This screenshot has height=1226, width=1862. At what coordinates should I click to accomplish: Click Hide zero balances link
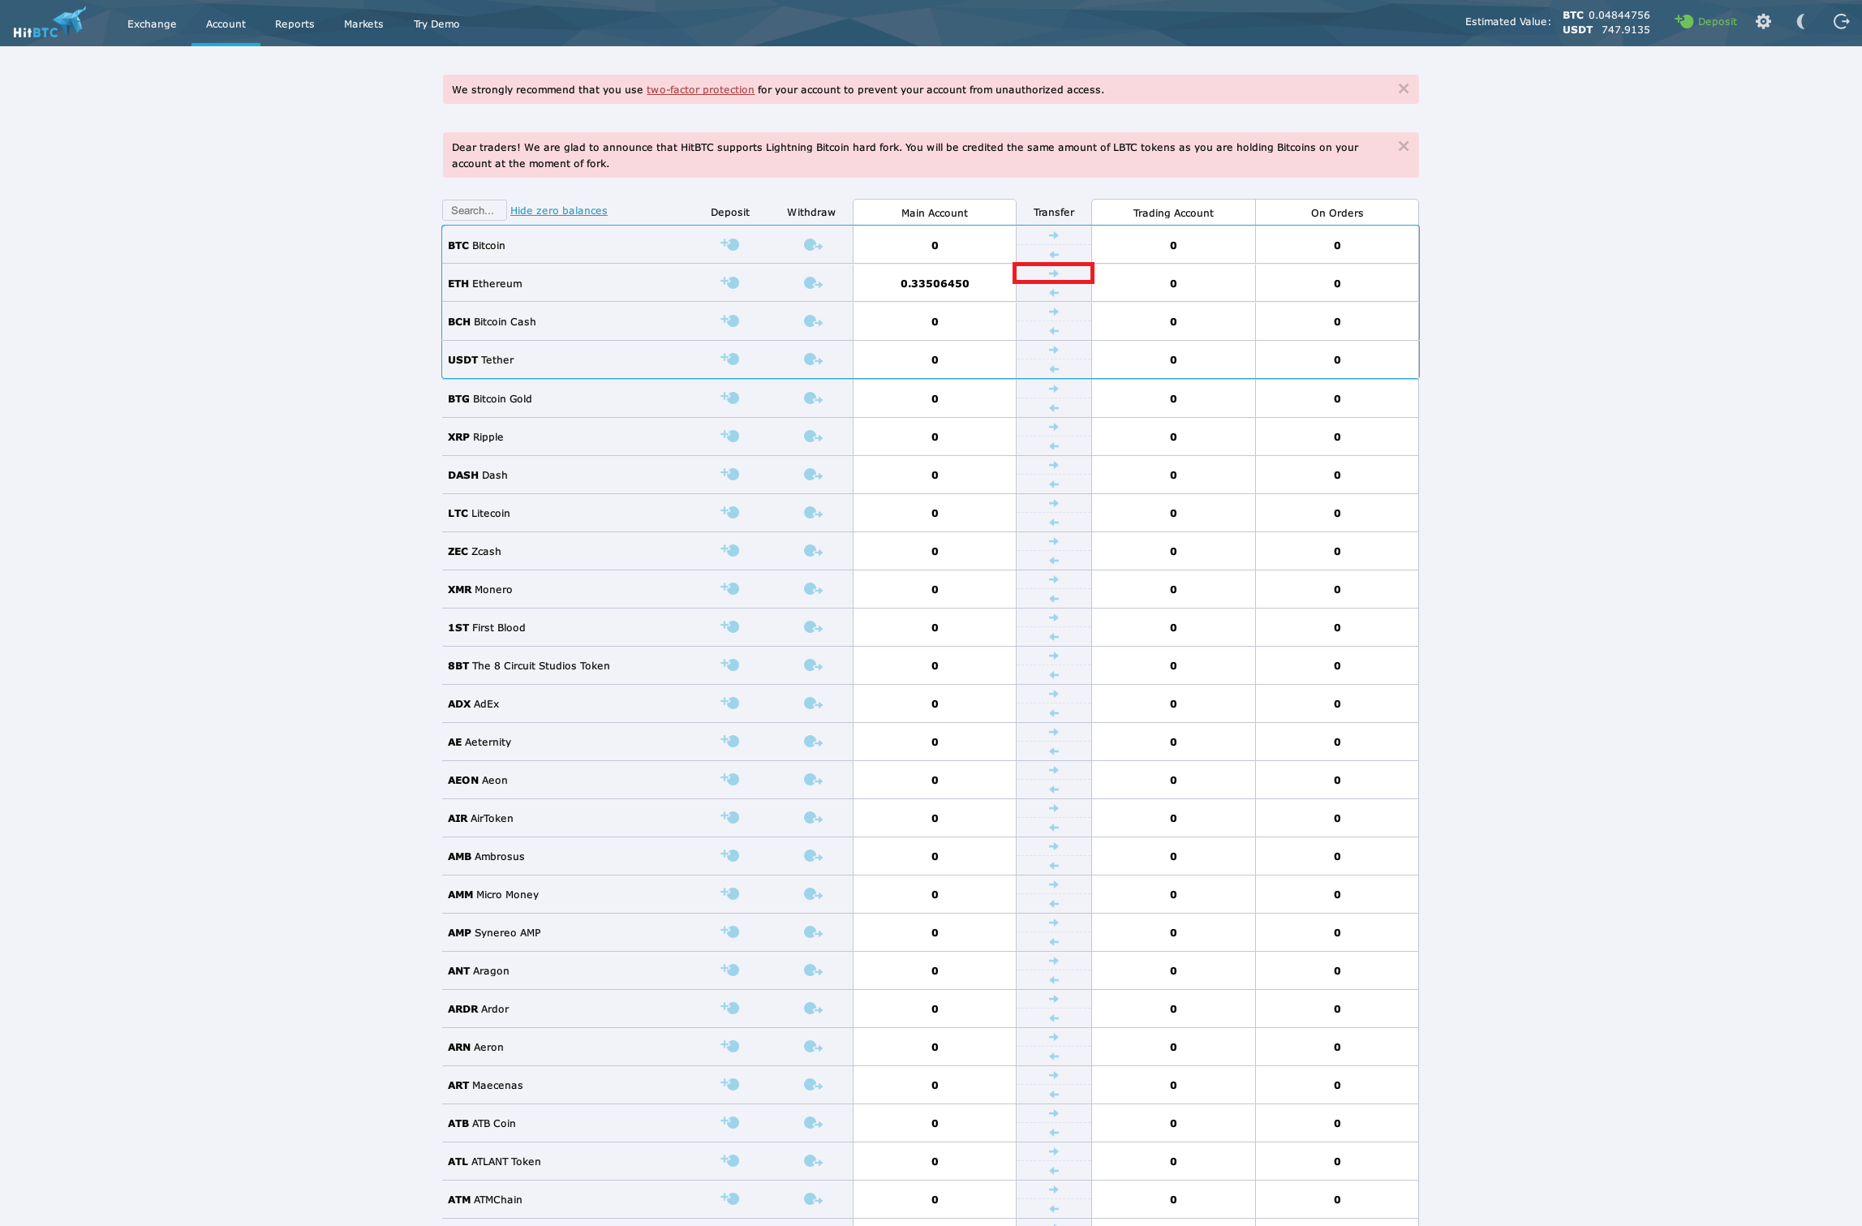(558, 211)
